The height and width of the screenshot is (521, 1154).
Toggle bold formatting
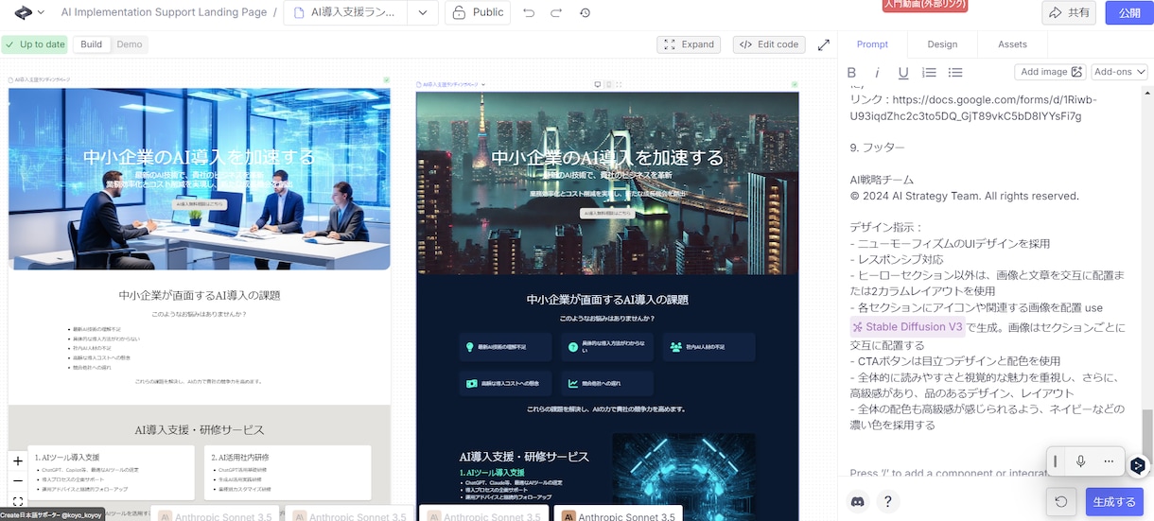[x=851, y=73]
